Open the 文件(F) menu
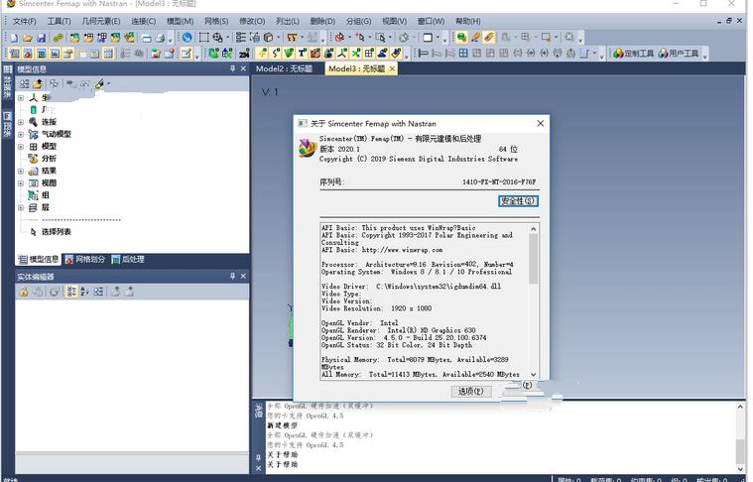The height and width of the screenshot is (482, 753). [24, 21]
